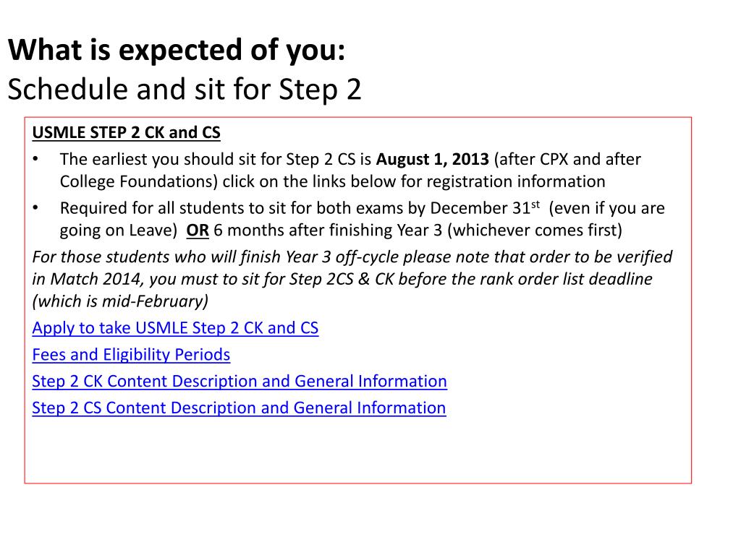741x555 pixels.
Task: Click the italic '(which is mid-February)' text
Action: (x=121, y=301)
